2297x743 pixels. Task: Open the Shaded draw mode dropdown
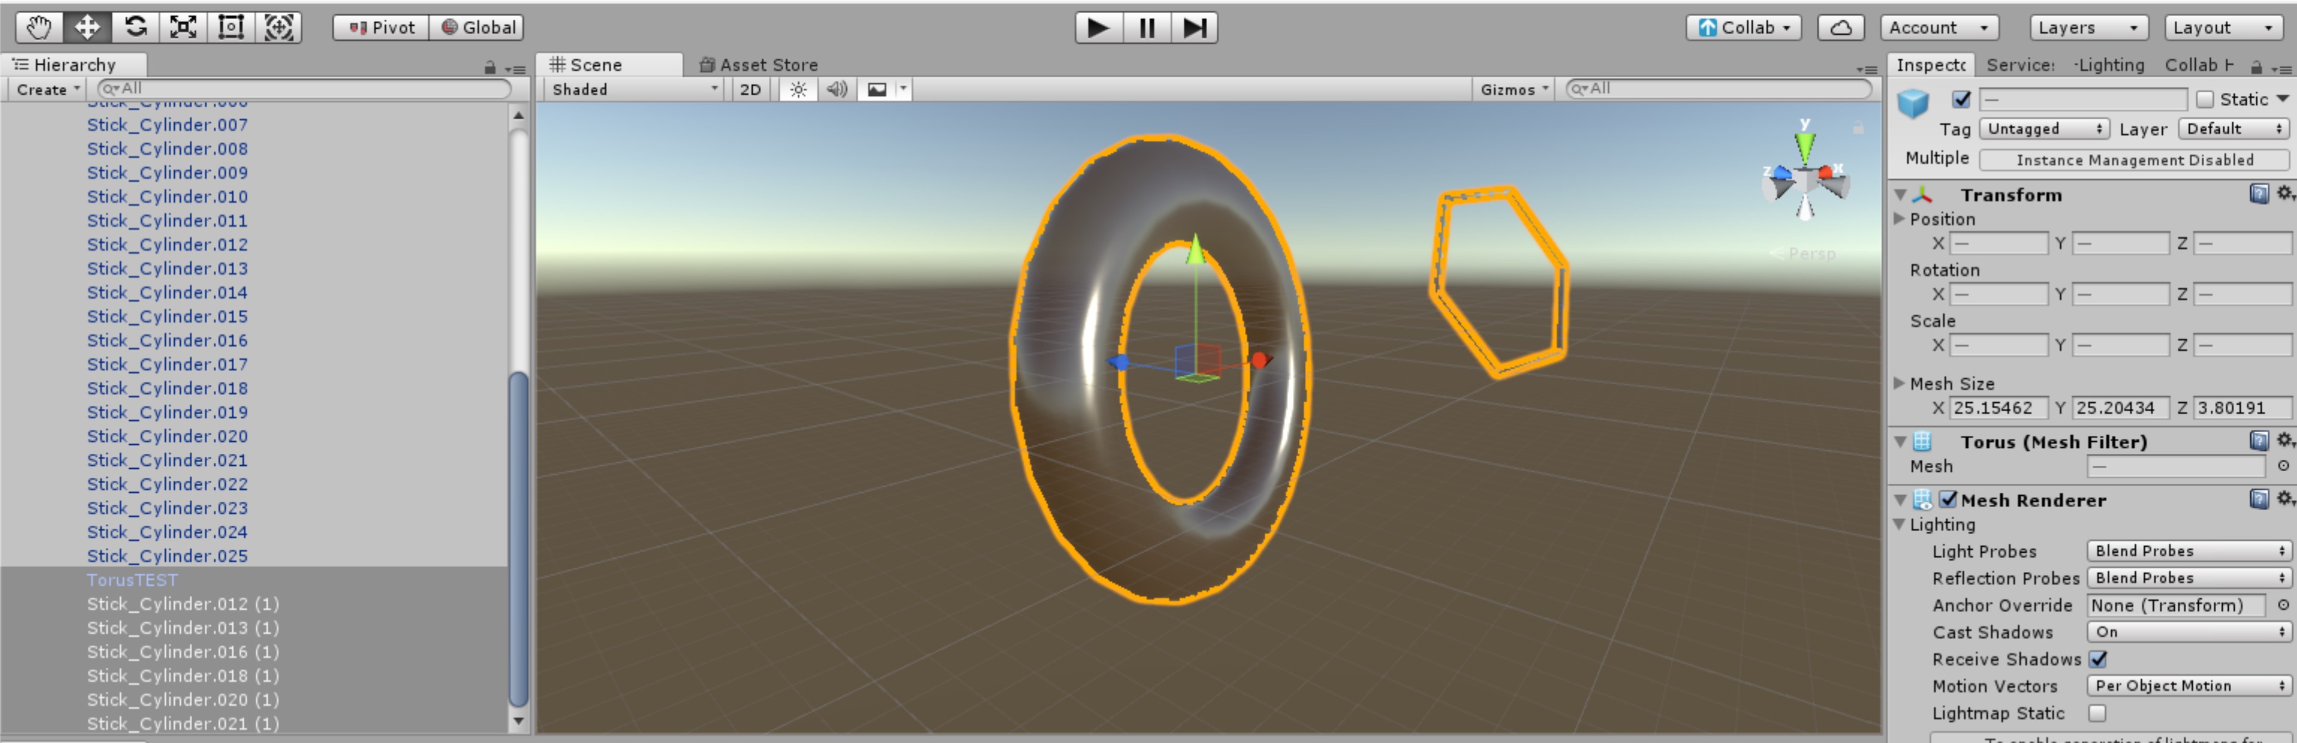pos(634,89)
